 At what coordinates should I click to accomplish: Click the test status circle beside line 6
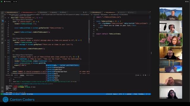click(x=5, y=18)
